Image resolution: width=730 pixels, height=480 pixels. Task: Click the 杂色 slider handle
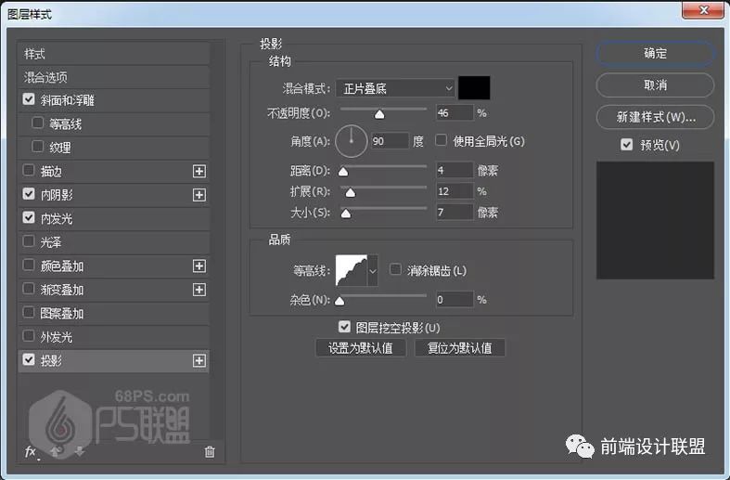[339, 302]
